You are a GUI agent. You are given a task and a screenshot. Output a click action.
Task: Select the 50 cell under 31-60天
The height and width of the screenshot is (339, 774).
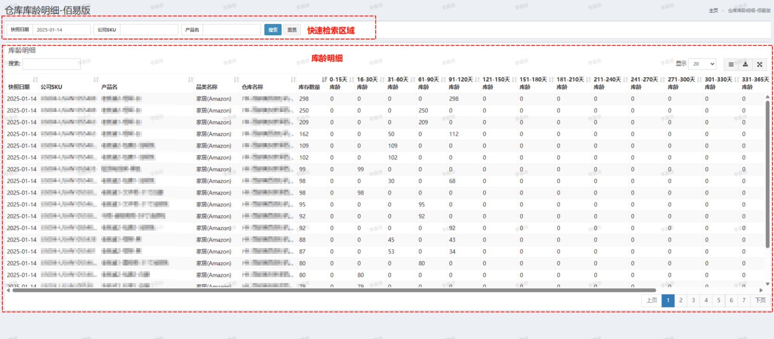point(391,134)
